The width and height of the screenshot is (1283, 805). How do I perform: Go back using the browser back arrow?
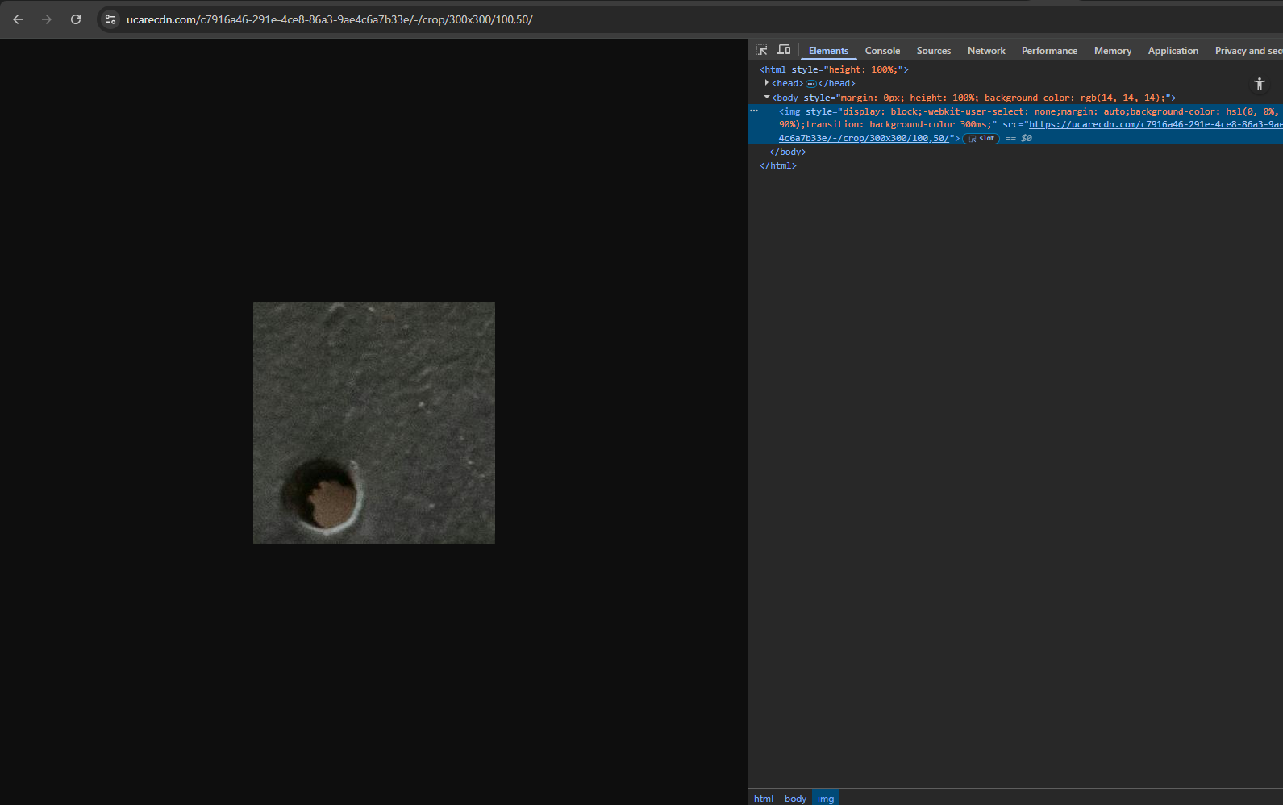[18, 19]
